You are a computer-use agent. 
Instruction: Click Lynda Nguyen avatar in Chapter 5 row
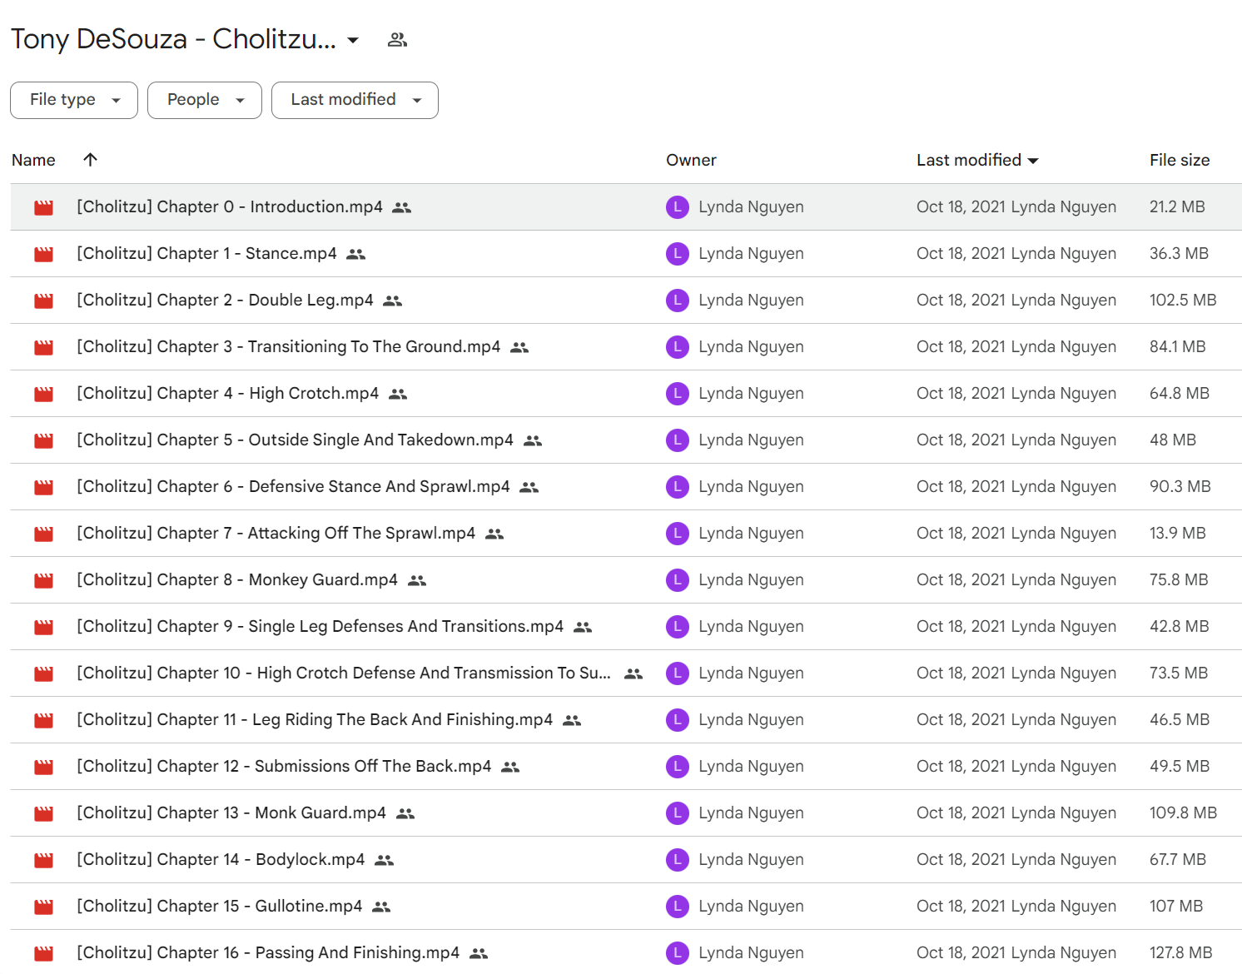[x=678, y=440]
